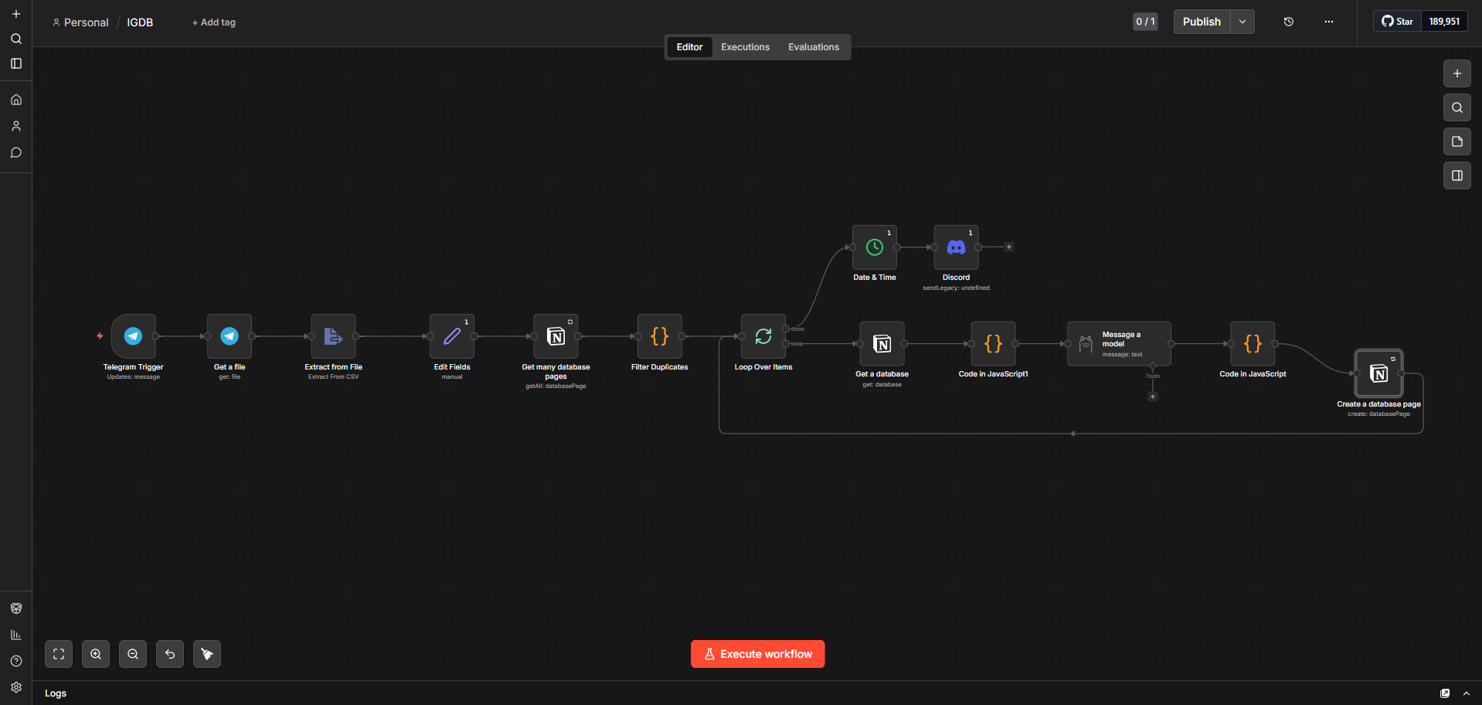Go to Home overview in sidebar
The height and width of the screenshot is (705, 1482).
16,100
